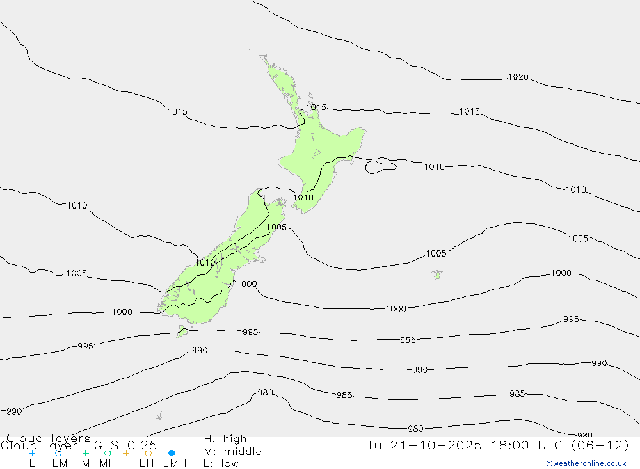Click the 1010 label on lower North Island
640x469 pixels.
click(303, 198)
